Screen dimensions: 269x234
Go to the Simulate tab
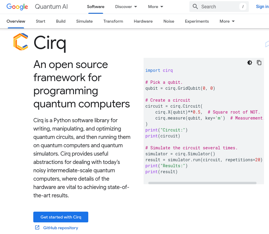[x=84, y=21]
